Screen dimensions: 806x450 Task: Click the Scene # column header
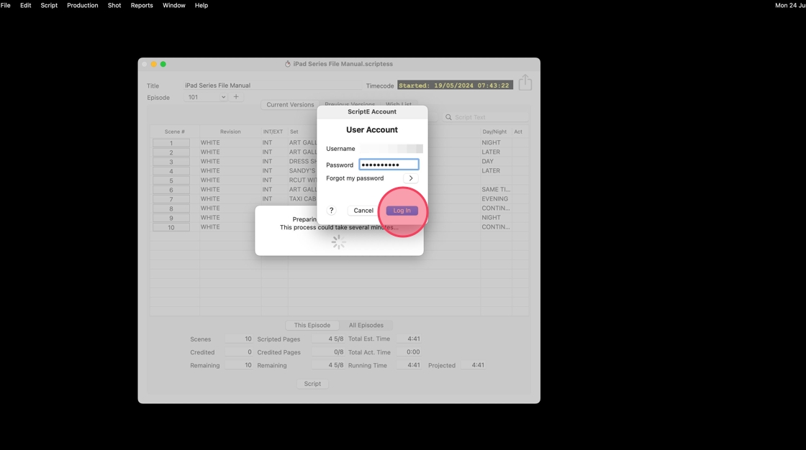point(174,132)
